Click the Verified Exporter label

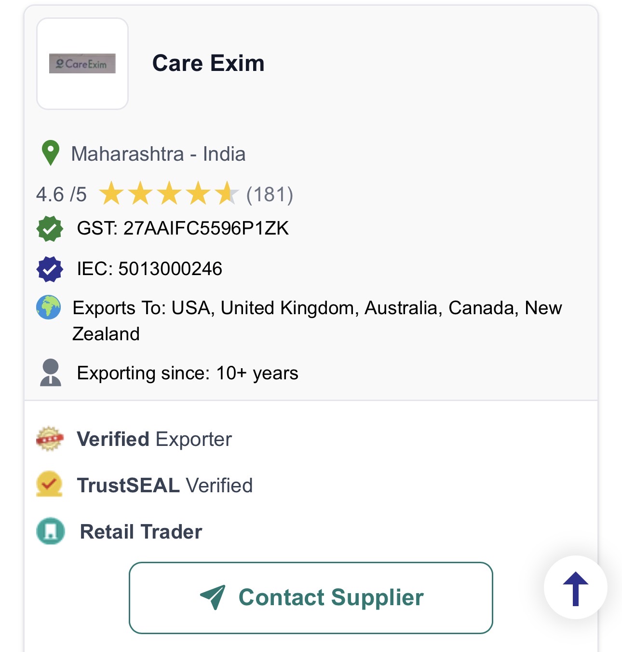point(154,439)
